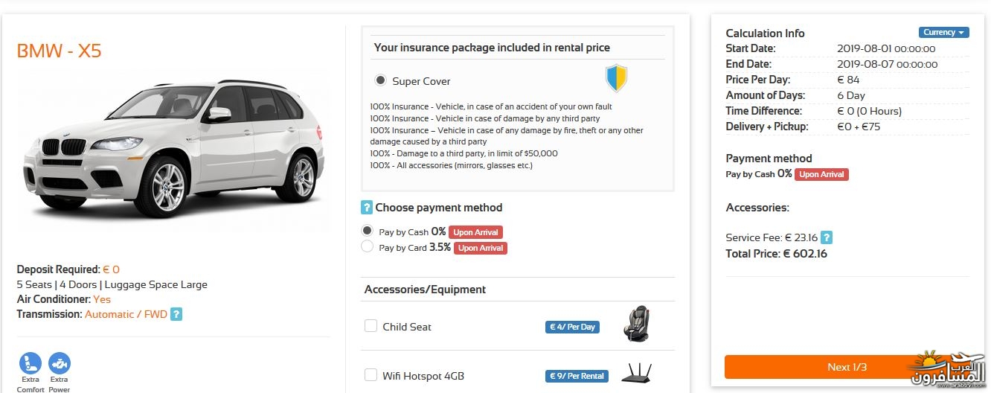Screen dimensions: 991x393
Task: Select the Super Cover insurance option
Action: (x=380, y=80)
